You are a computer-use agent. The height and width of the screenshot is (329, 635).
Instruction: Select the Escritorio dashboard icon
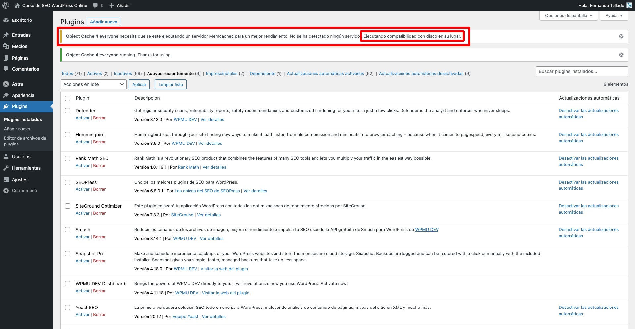[x=6, y=20]
